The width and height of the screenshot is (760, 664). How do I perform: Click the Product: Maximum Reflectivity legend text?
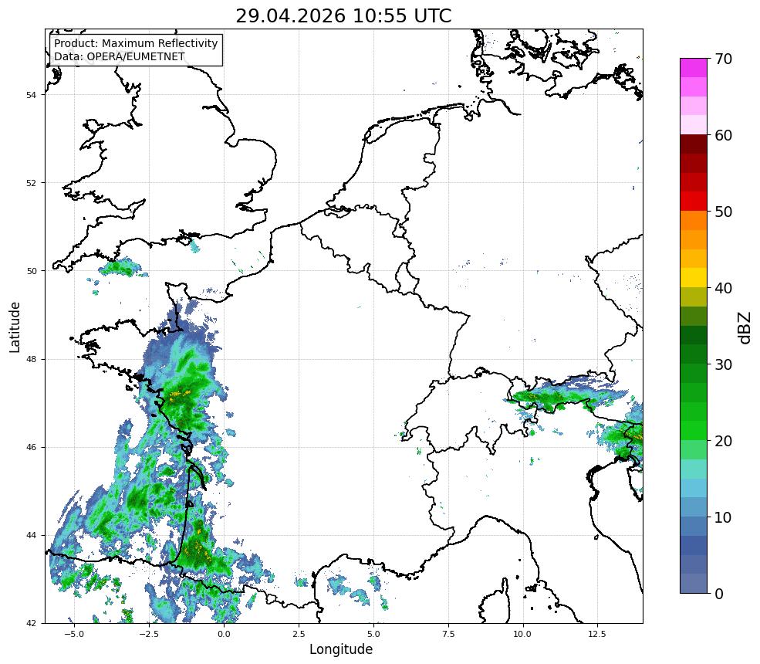136,43
